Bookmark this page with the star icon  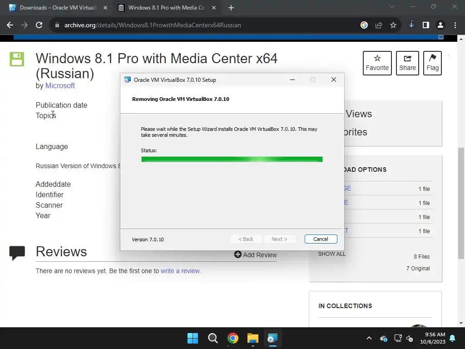393,25
